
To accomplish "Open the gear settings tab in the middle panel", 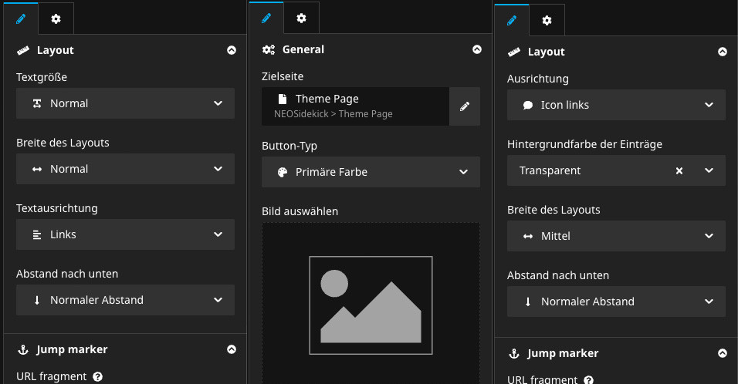I will pyautogui.click(x=301, y=18).
